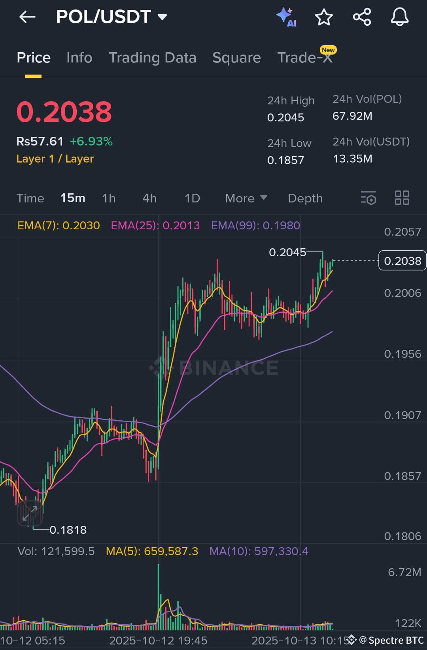Tap the MA(5): 659,587.3 volume label
The width and height of the screenshot is (427, 650).
coord(152,551)
